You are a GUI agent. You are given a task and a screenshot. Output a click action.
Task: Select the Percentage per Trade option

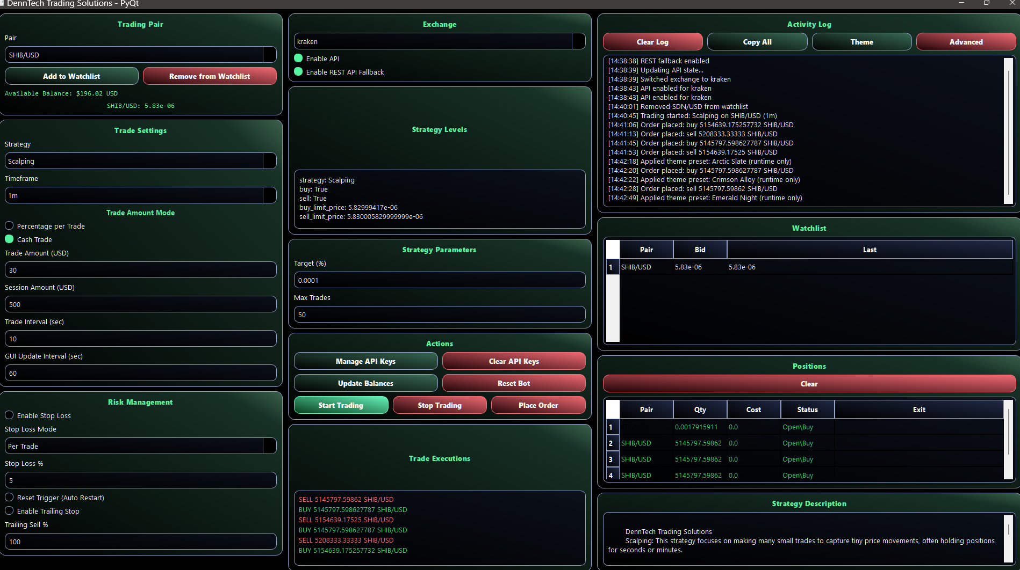9,225
